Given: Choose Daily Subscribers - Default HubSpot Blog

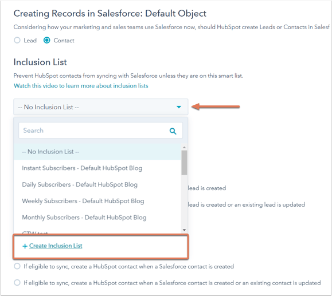Looking at the screenshot, I should coord(97,184).
